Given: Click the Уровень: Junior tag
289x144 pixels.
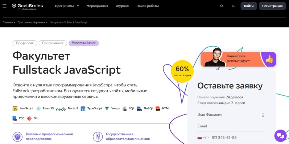Looking at the screenshot, I should click(x=84, y=43).
